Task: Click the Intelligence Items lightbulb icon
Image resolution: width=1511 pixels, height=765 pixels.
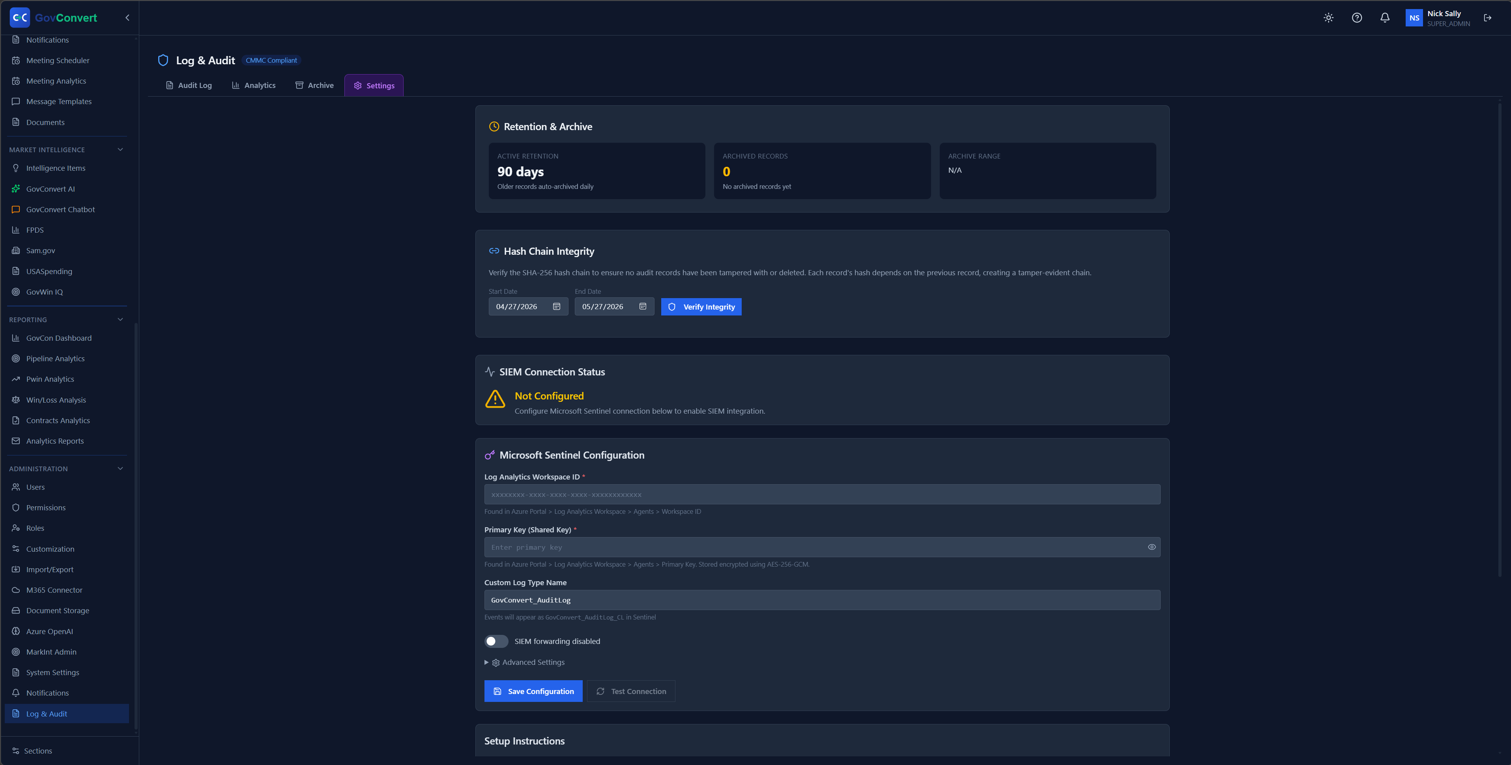Action: click(16, 168)
